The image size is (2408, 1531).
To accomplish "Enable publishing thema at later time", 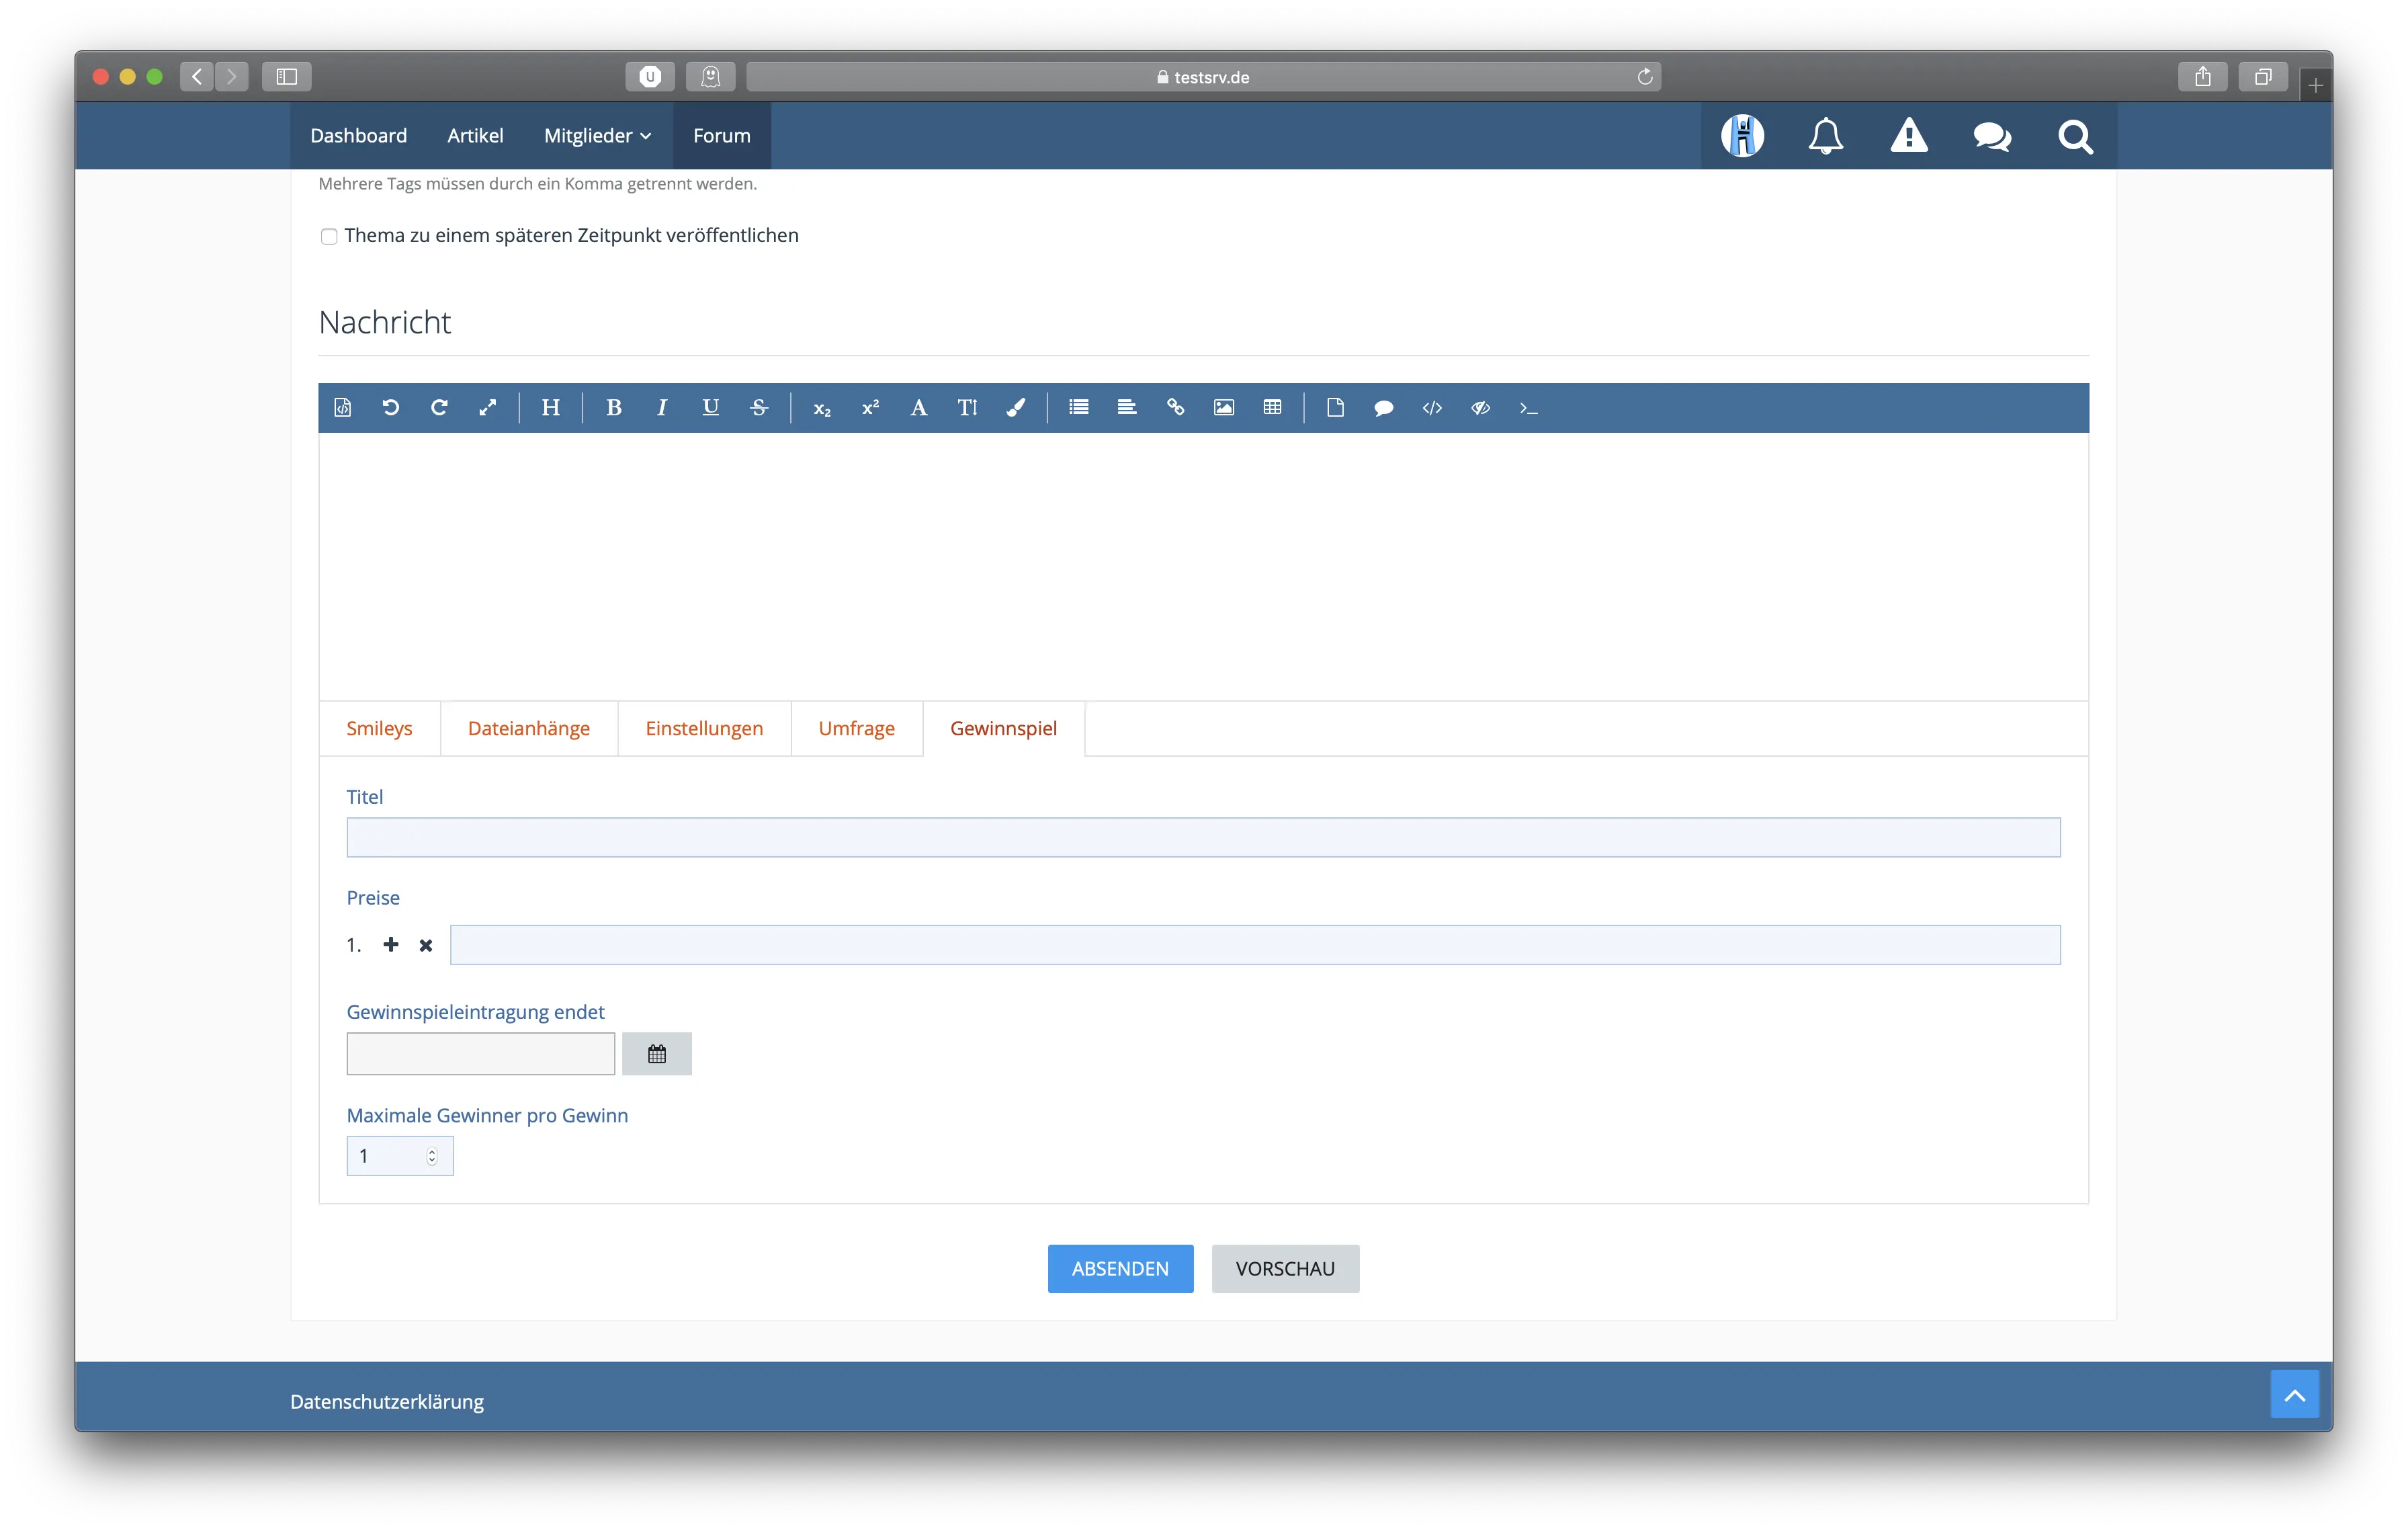I will point(329,237).
